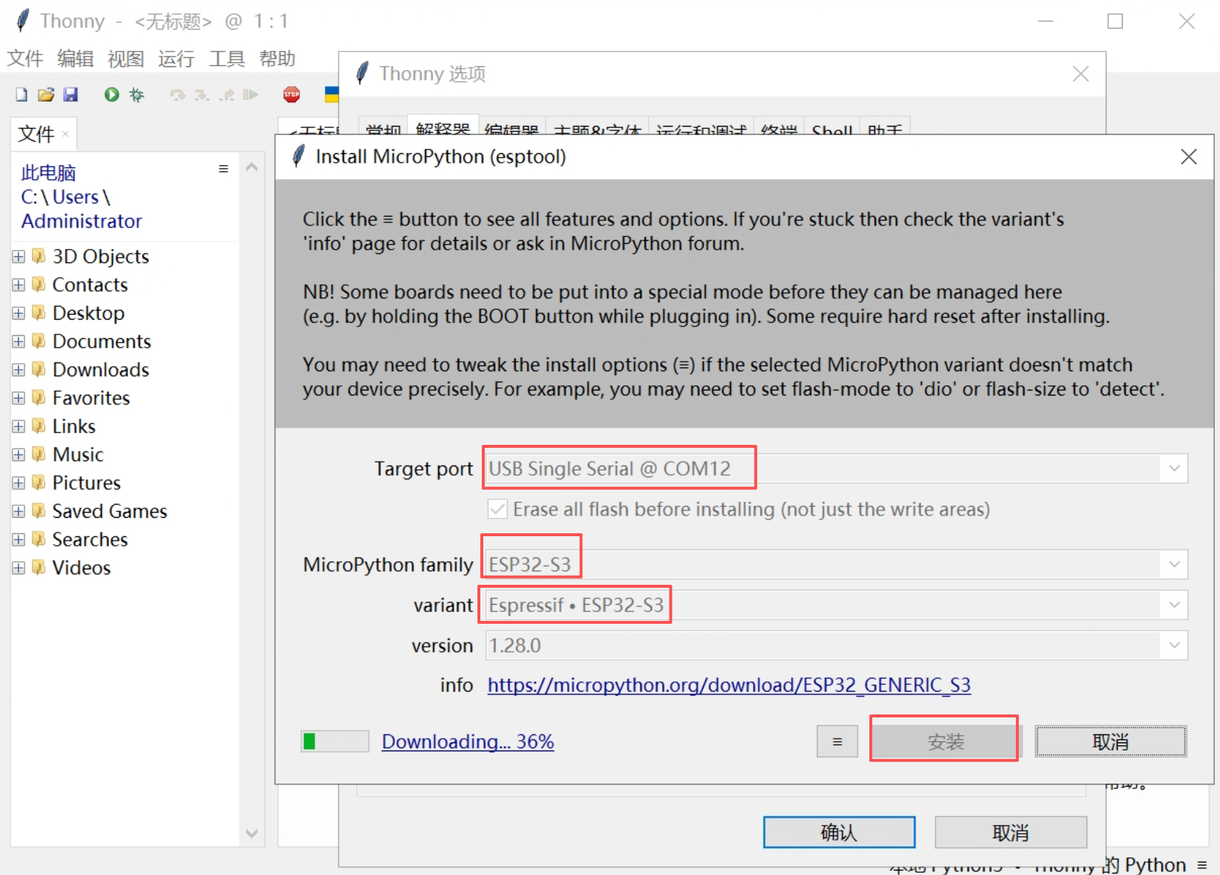Image resolution: width=1220 pixels, height=875 pixels.
Task: Save the script using the floppy disk icon
Action: click(71, 94)
